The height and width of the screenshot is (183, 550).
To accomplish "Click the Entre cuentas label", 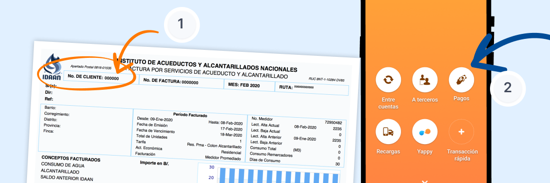I will point(388,103).
